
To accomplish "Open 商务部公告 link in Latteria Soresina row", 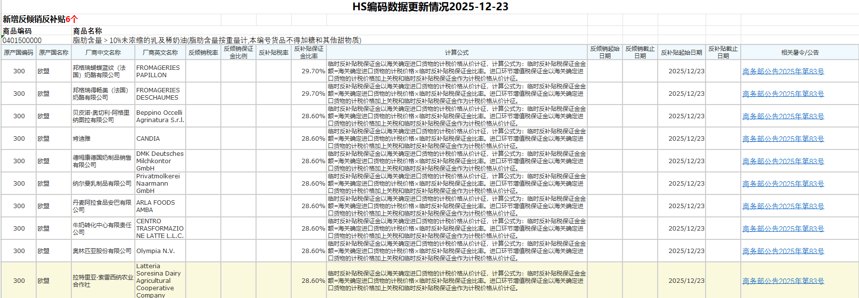I will (x=783, y=281).
